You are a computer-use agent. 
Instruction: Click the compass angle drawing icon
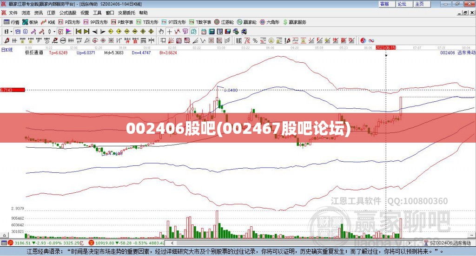87,40
